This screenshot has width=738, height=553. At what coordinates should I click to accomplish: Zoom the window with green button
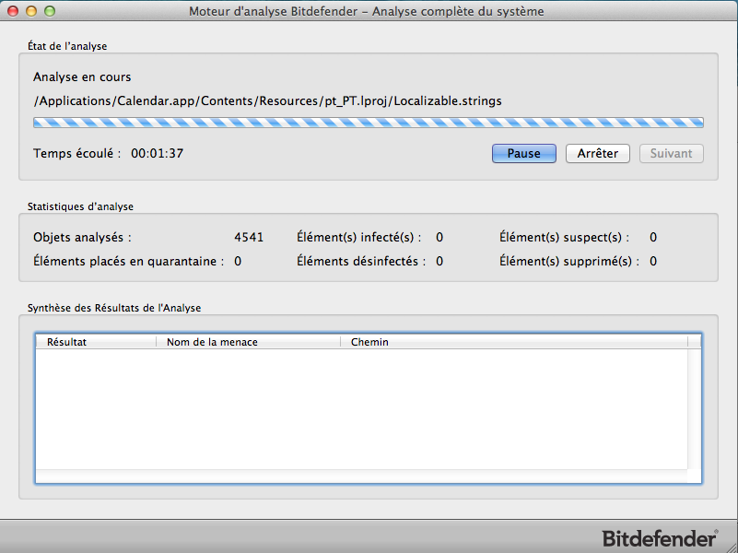50,11
